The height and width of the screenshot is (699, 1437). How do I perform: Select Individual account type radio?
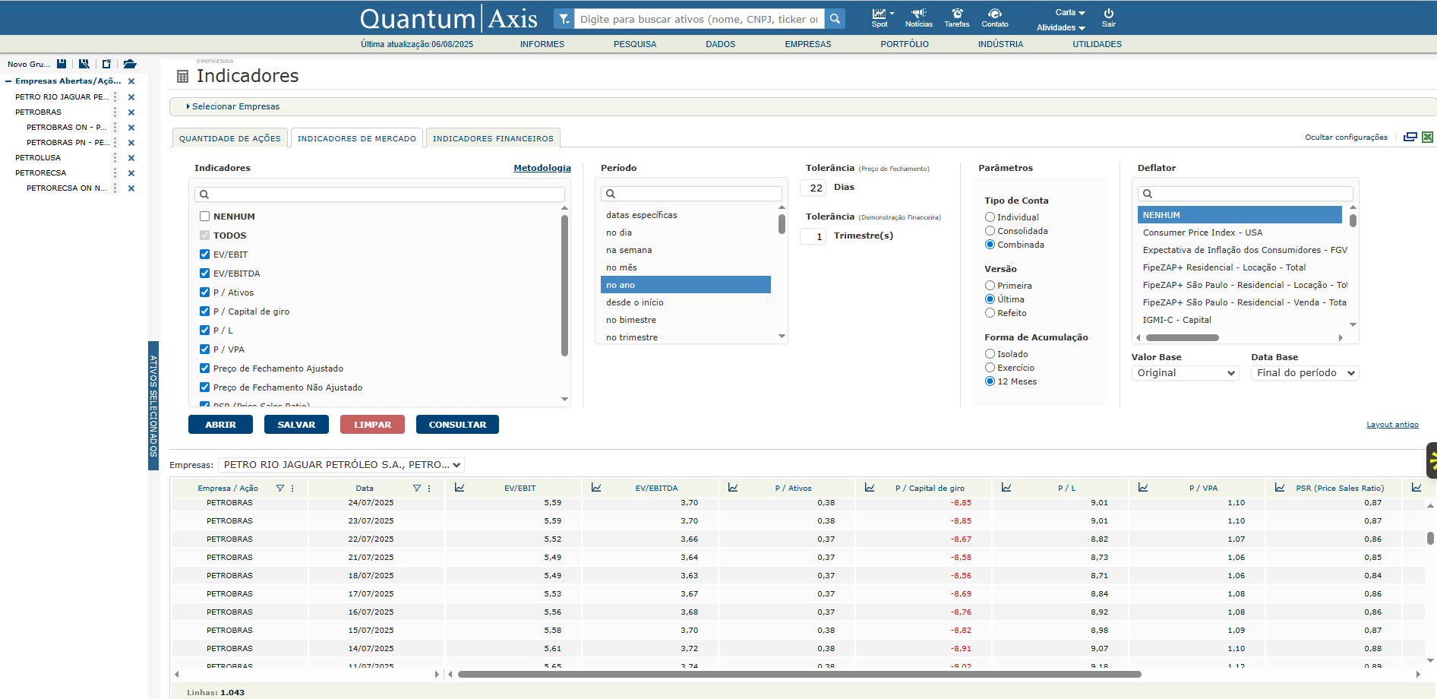(x=990, y=217)
